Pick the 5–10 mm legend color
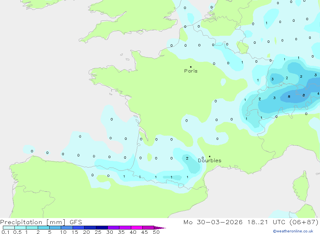The image size is (320, 234). tap(55, 228)
